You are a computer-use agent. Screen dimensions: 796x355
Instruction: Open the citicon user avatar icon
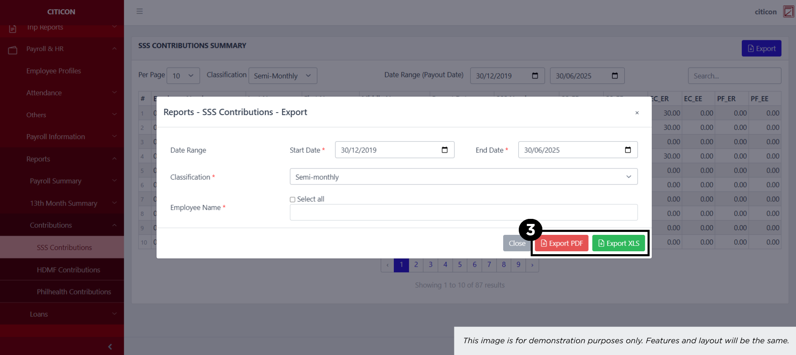coord(788,12)
